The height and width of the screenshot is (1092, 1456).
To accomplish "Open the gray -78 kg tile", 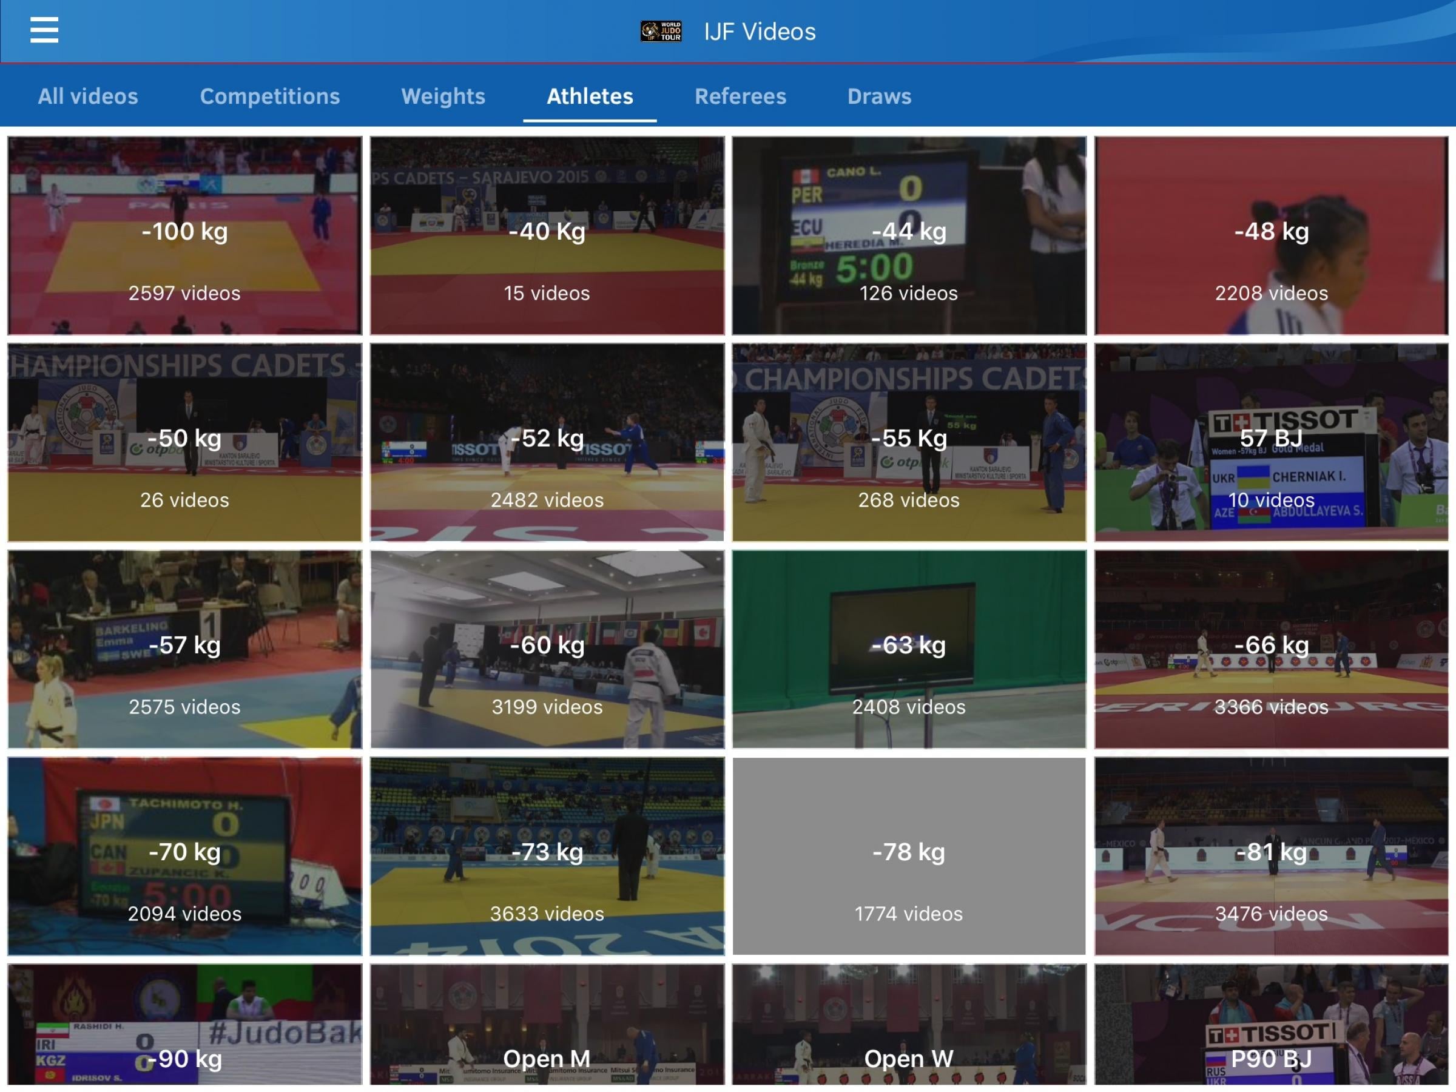I will [909, 855].
